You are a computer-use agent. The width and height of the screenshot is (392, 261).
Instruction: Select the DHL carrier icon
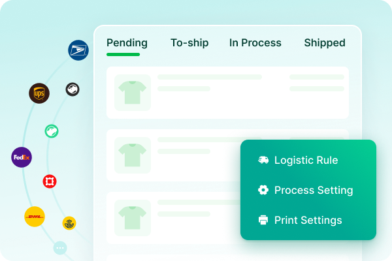35,216
